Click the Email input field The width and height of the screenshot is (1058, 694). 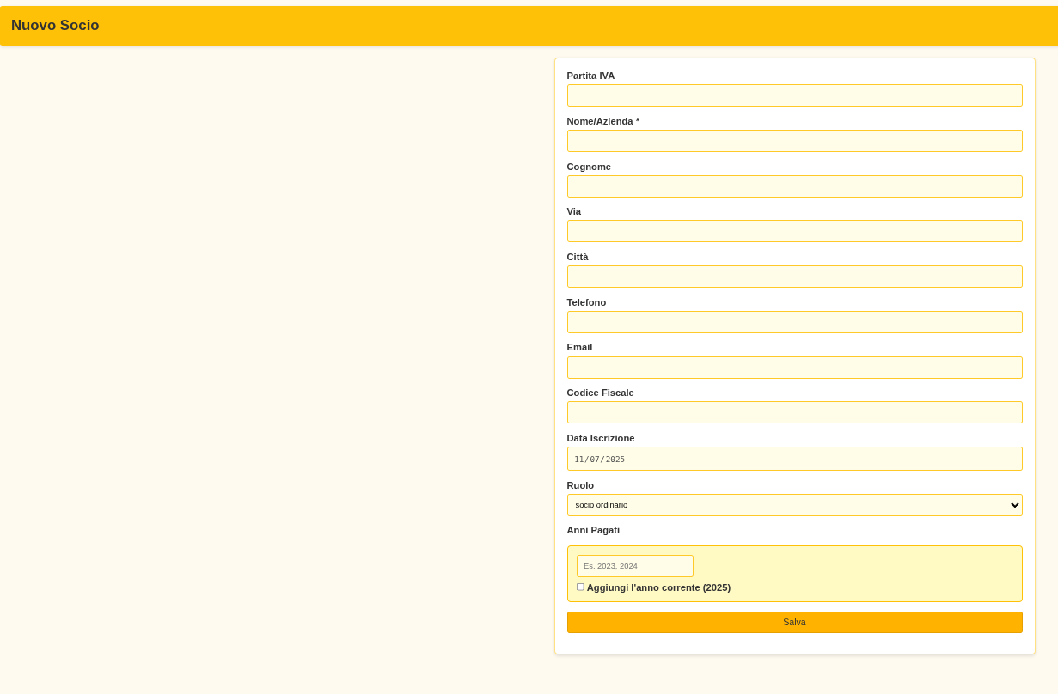[794, 368]
